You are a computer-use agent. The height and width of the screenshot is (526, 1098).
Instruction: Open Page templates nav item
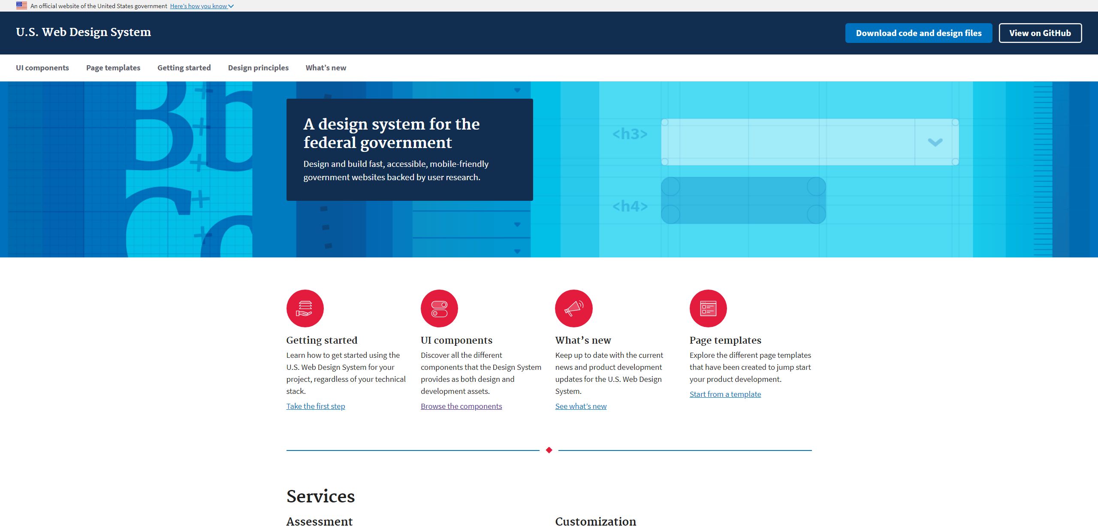(x=113, y=68)
